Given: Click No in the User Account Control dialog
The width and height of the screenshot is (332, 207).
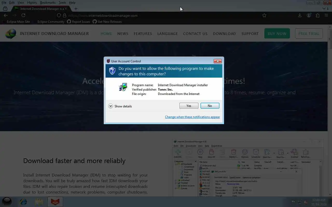Looking at the screenshot, I should click(x=210, y=106).
